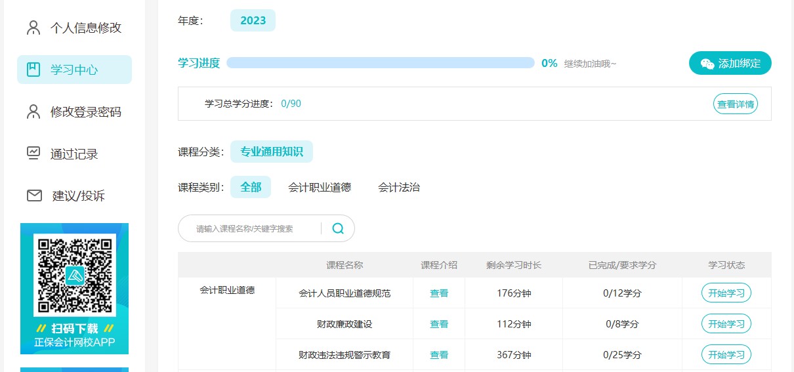Screen dimensions: 794x372
Task: Click the 财政廉政建设 course name
Action: pyautogui.click(x=345, y=324)
